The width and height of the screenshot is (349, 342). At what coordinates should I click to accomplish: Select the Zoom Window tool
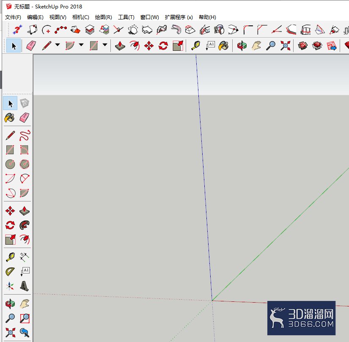25,318
